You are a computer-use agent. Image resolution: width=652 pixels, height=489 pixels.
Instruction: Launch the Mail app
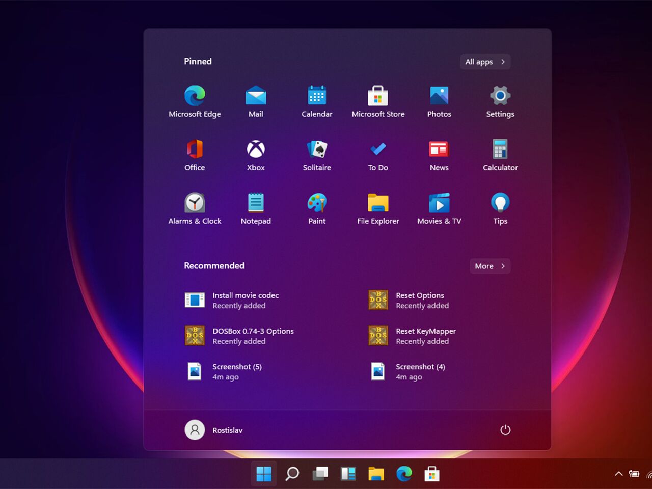click(256, 102)
